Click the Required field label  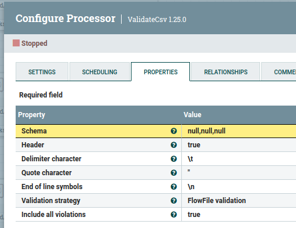coord(41,95)
